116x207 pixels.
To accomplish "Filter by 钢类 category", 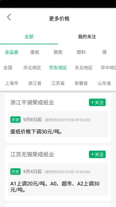I will point(58,52).
